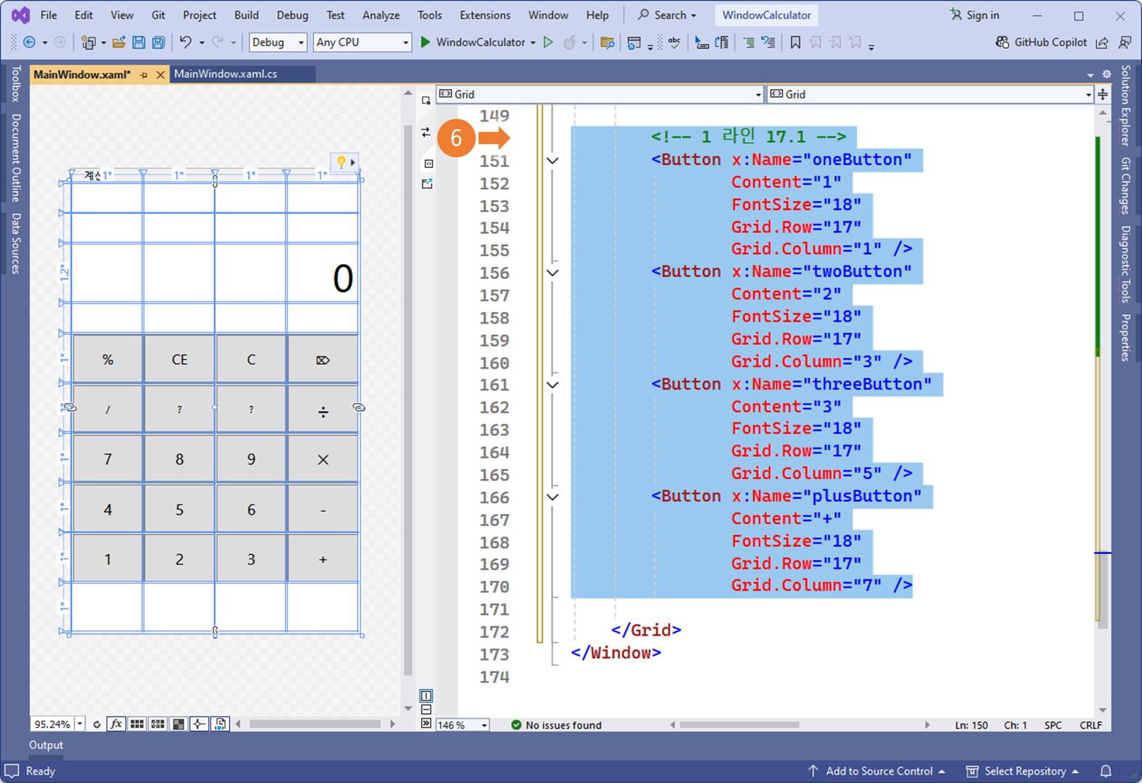The height and width of the screenshot is (783, 1142).
Task: Collapse pane with double-chevron icon
Action: [426, 723]
